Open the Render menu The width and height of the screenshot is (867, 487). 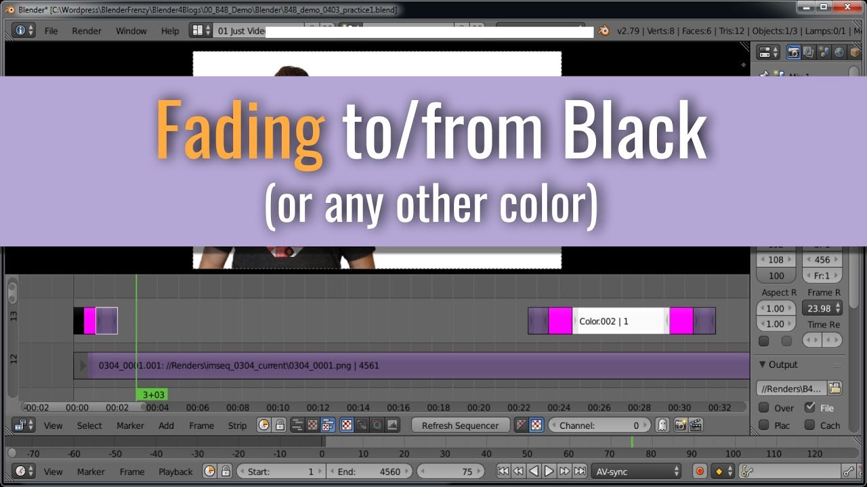[x=87, y=31]
